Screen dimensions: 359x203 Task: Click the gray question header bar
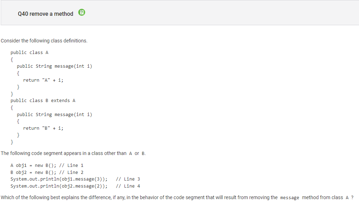180,13
